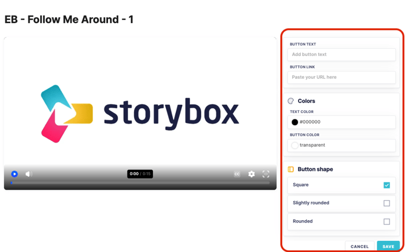Click the Button shape heading text
Screen dimensions: 406x252
click(315, 170)
